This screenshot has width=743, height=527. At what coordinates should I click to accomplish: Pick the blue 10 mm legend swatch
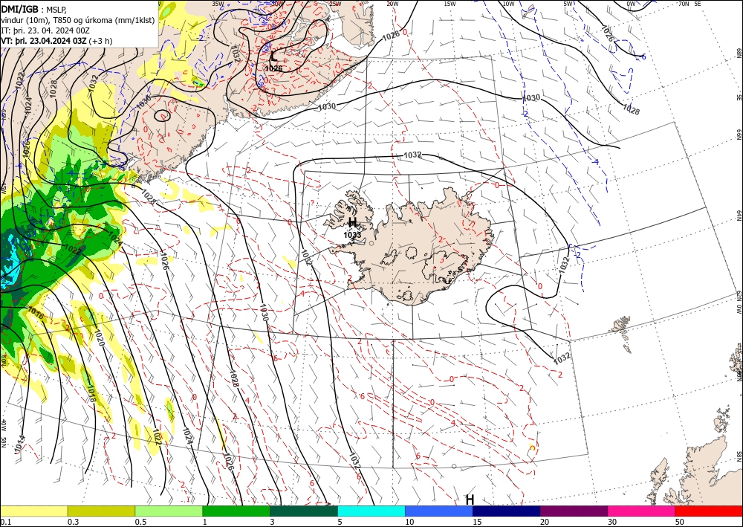tap(439, 511)
